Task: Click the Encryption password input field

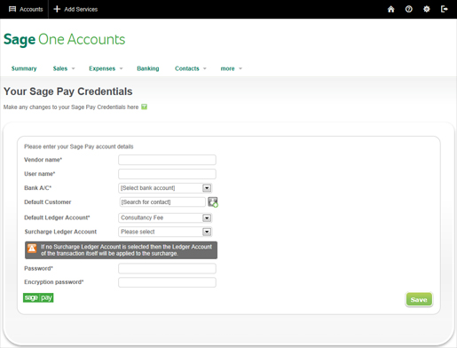Action: 167,282
